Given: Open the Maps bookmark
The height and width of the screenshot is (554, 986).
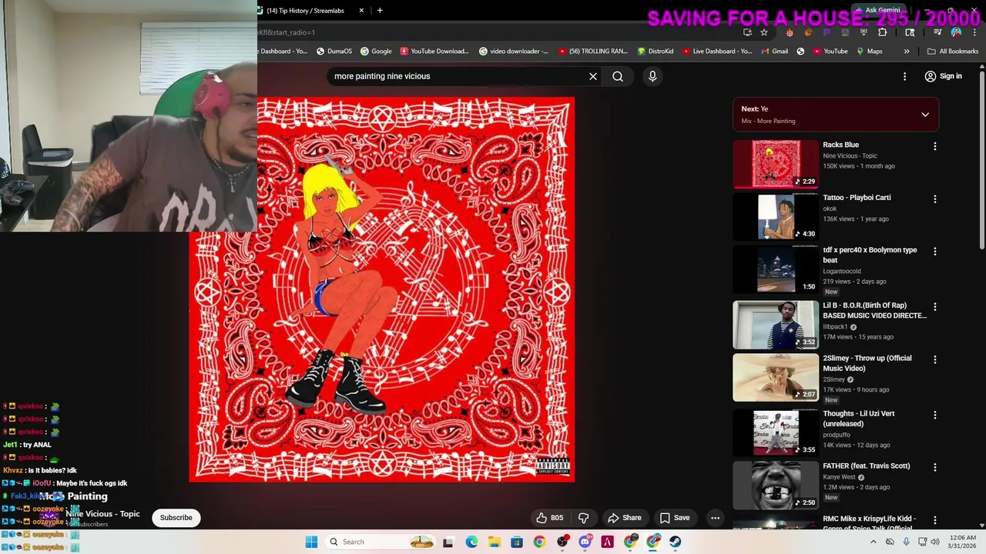Looking at the screenshot, I should (x=870, y=52).
